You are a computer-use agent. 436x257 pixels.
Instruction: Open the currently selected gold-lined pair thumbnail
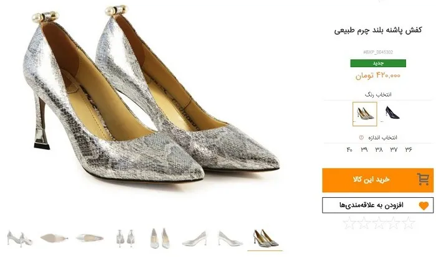(x=265, y=238)
